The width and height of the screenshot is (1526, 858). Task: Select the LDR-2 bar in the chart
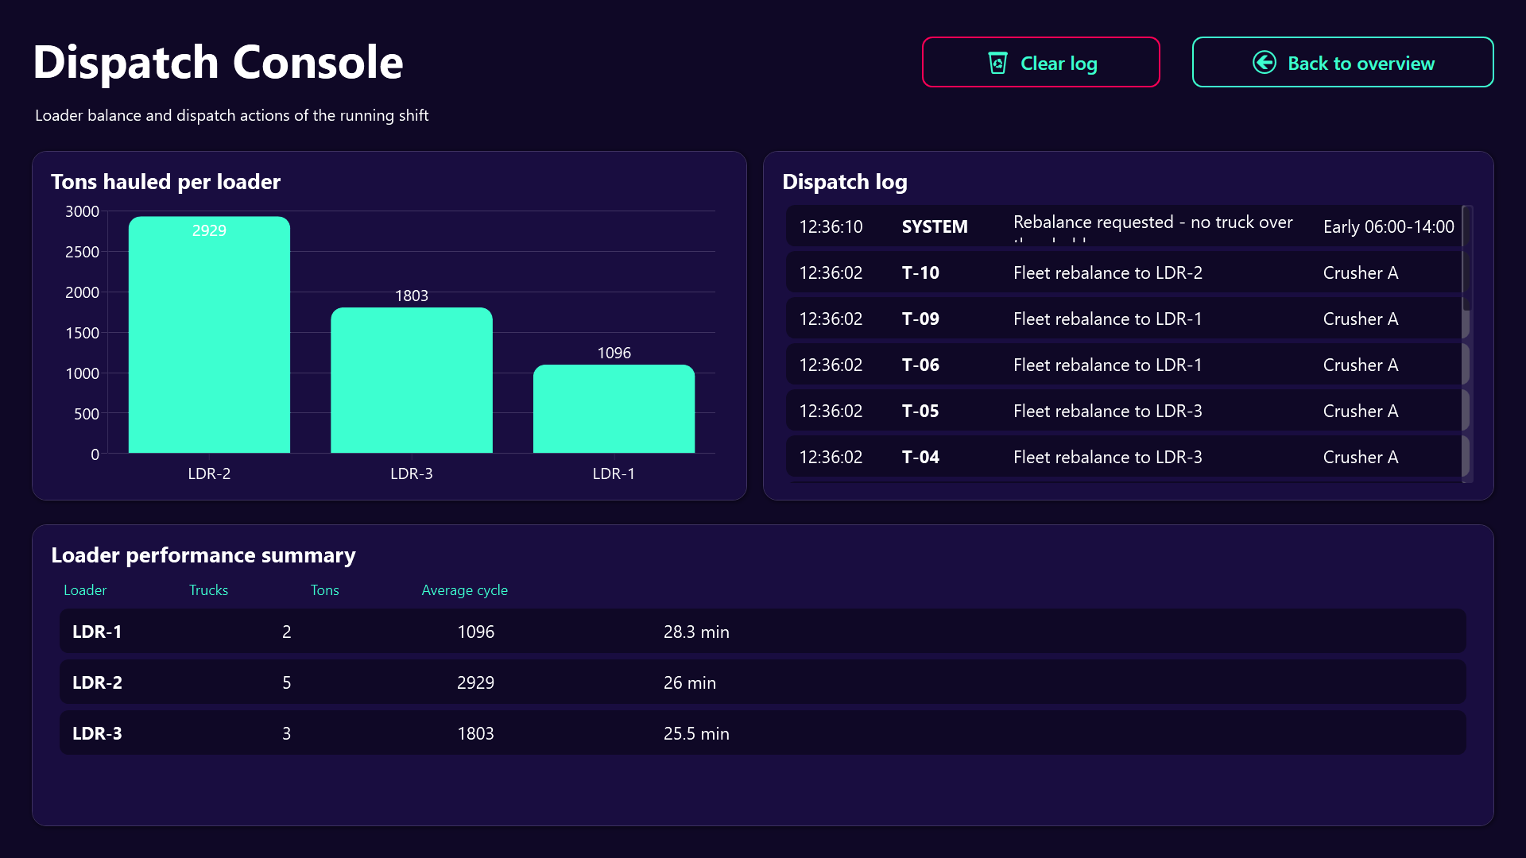(209, 334)
